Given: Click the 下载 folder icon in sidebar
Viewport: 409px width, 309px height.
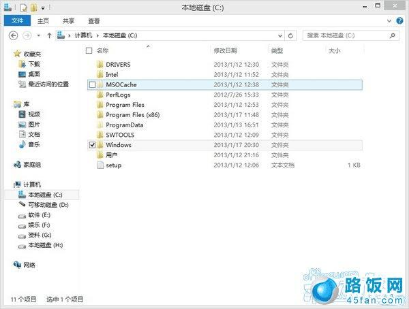Looking at the screenshot, I should click(22, 64).
